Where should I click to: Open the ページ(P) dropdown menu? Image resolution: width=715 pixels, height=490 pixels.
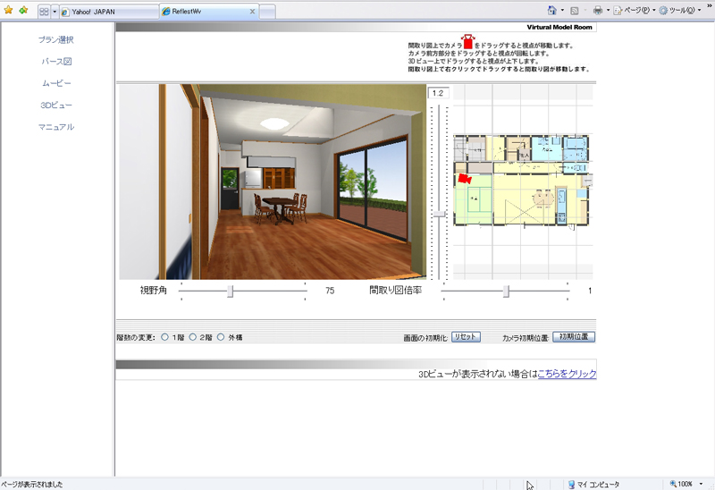633,11
